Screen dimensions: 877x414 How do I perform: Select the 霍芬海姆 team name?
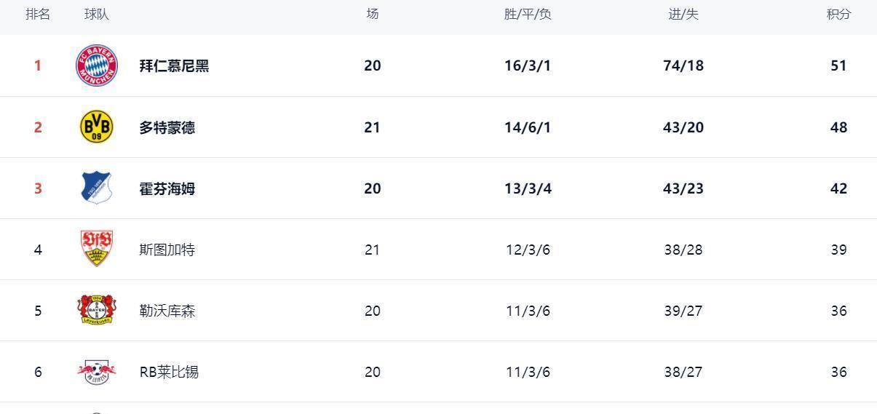coord(167,188)
